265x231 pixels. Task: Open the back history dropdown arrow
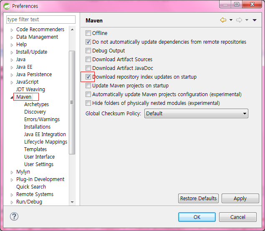point(231,20)
